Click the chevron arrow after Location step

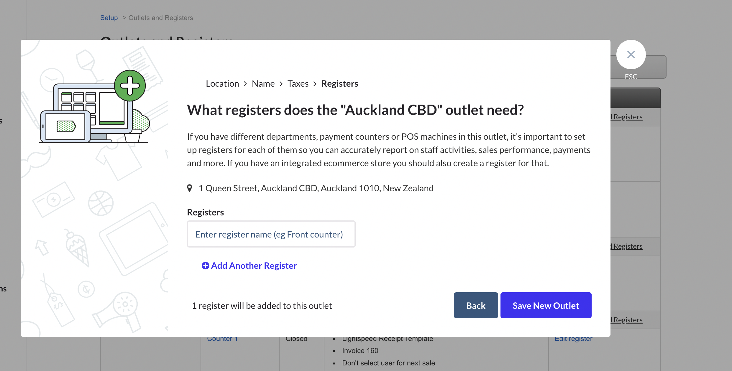click(x=245, y=84)
